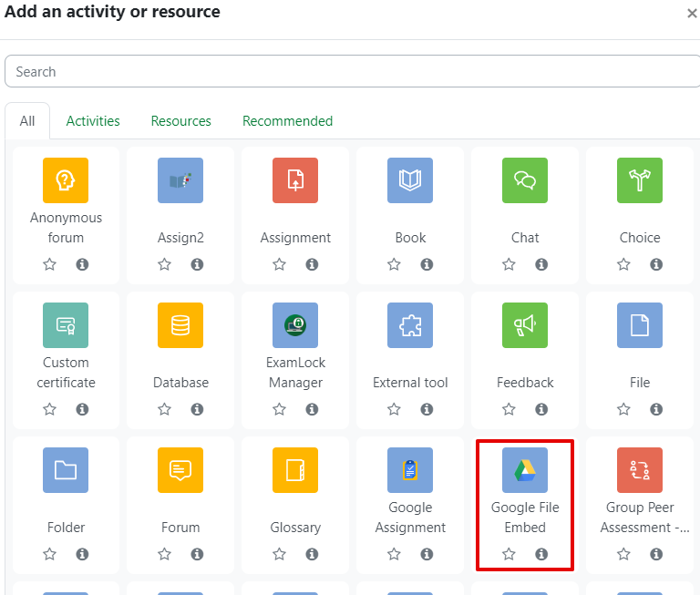The width and height of the screenshot is (700, 595).
Task: Show information about the File resource
Action: tap(656, 409)
